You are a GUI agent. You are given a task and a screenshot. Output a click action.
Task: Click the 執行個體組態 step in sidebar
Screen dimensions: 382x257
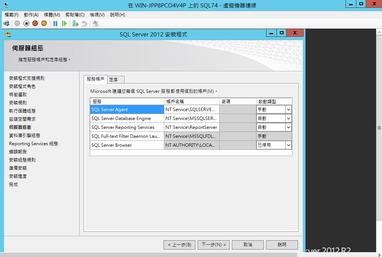pos(22,111)
